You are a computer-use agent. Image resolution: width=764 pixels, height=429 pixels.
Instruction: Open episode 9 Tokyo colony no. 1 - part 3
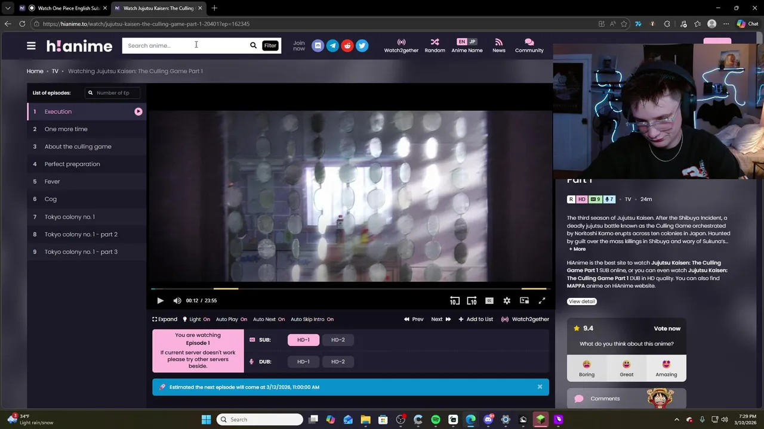(87, 252)
